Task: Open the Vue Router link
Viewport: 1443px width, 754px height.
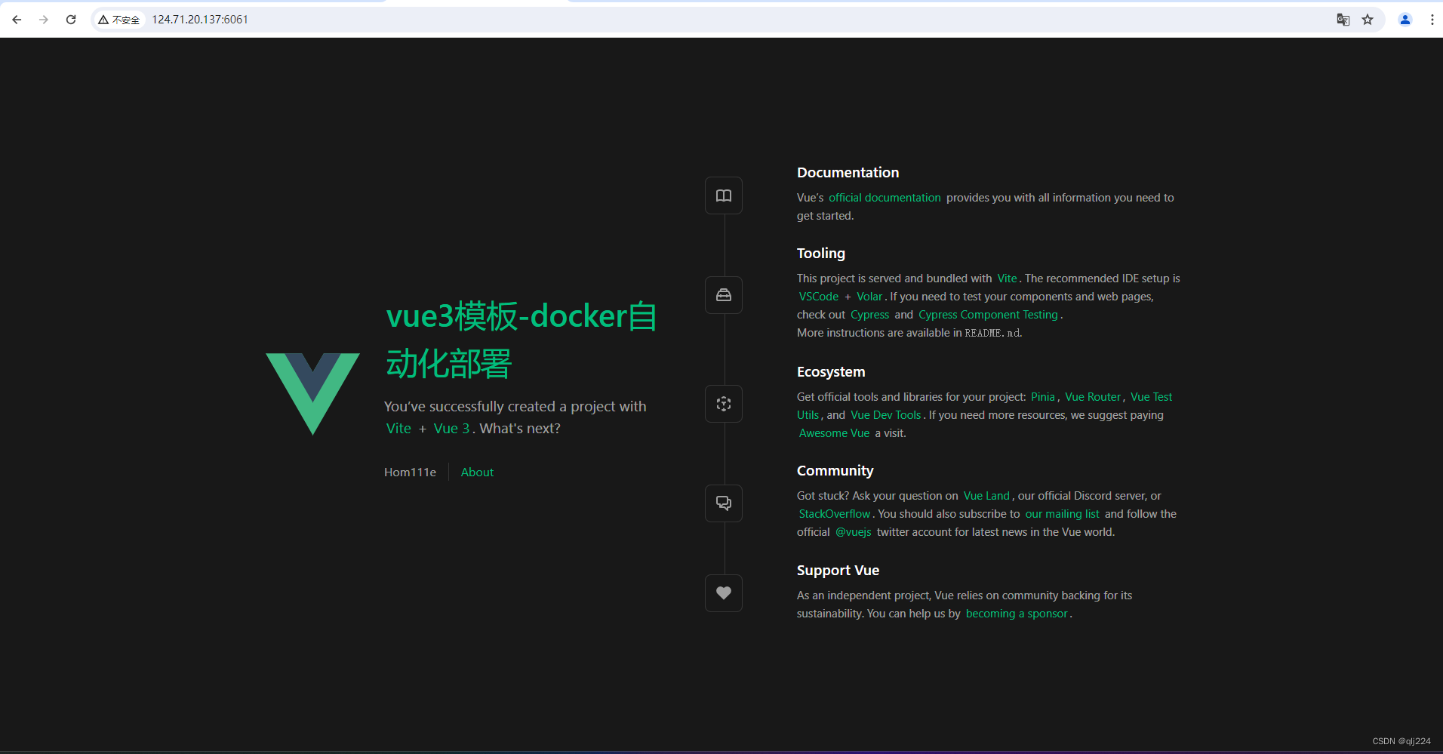Action: (x=1093, y=397)
